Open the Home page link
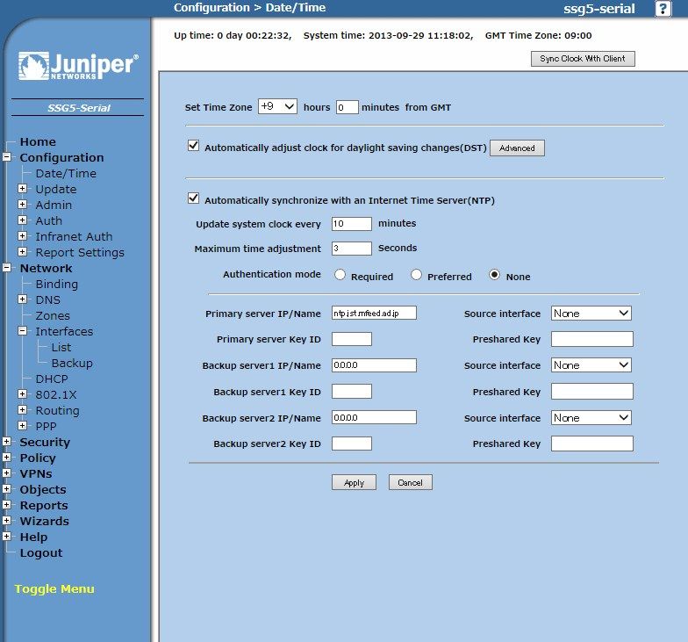 (38, 142)
